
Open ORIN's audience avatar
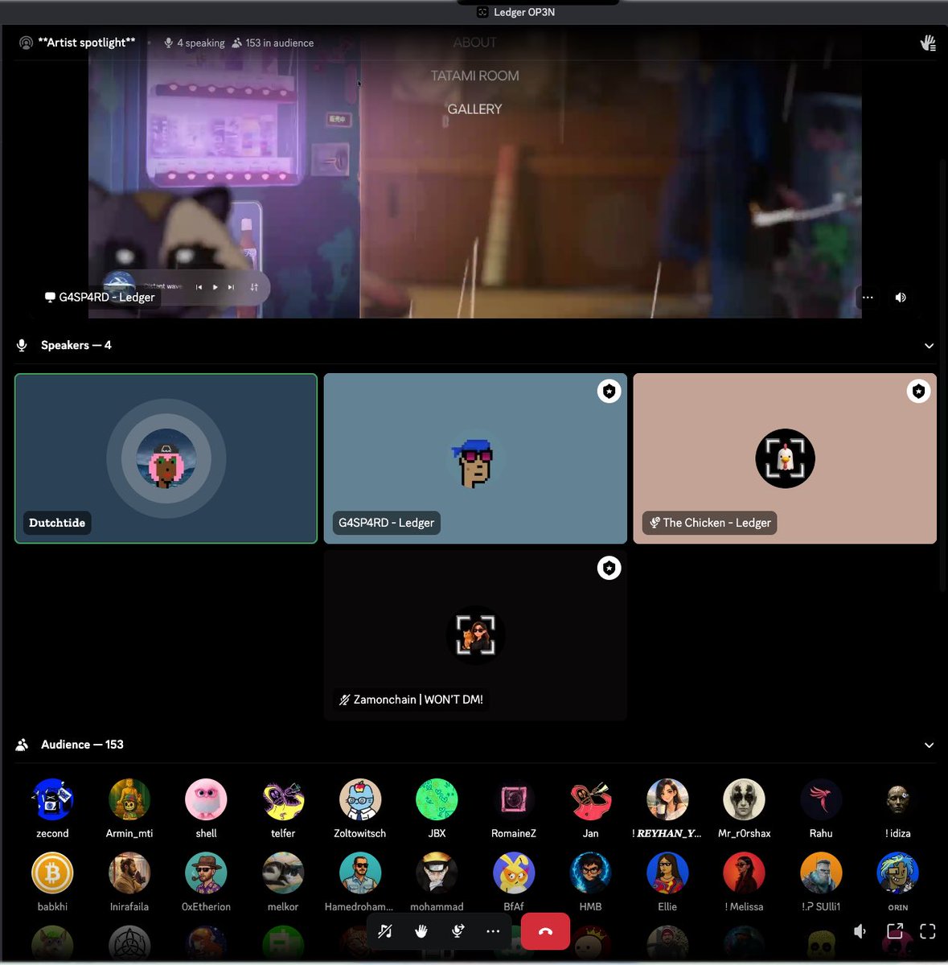point(897,873)
